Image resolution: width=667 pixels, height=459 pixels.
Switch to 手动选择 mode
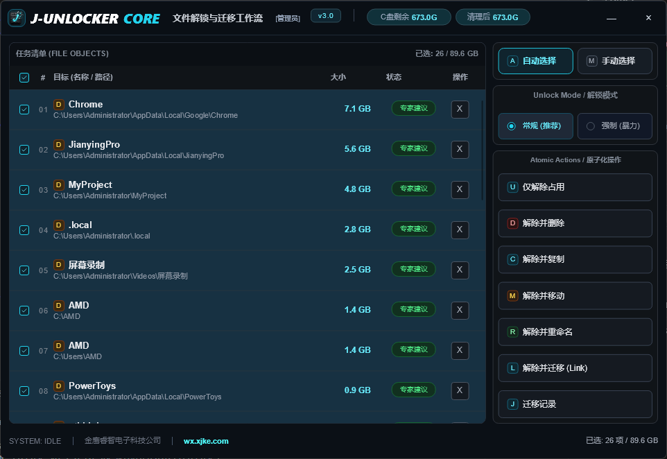coord(615,61)
